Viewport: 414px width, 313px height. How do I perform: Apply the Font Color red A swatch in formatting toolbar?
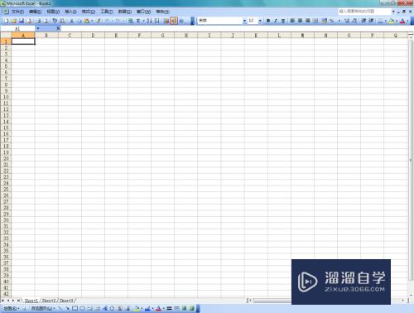[402, 21]
